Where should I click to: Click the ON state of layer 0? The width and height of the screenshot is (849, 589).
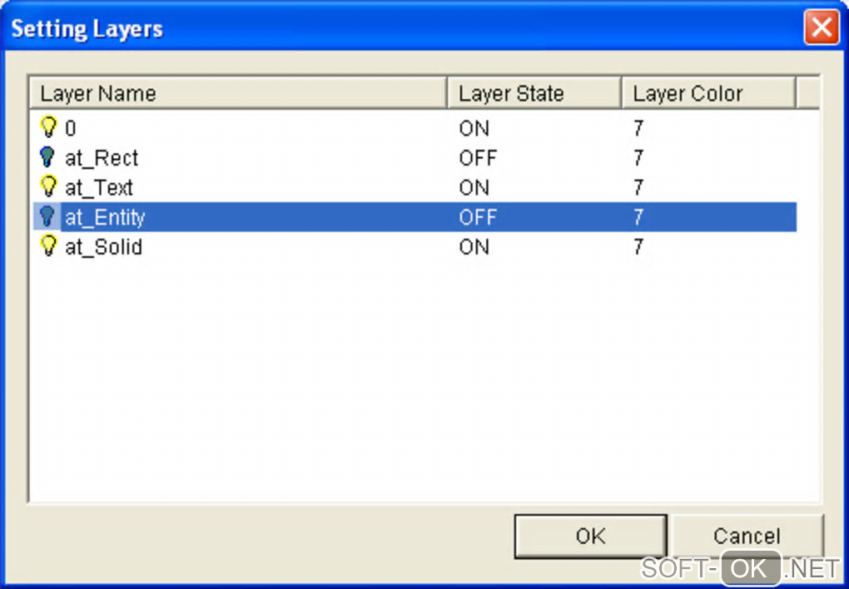[474, 128]
